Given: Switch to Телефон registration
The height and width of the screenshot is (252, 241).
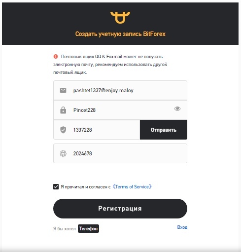Looking at the screenshot, I should click(x=88, y=228).
